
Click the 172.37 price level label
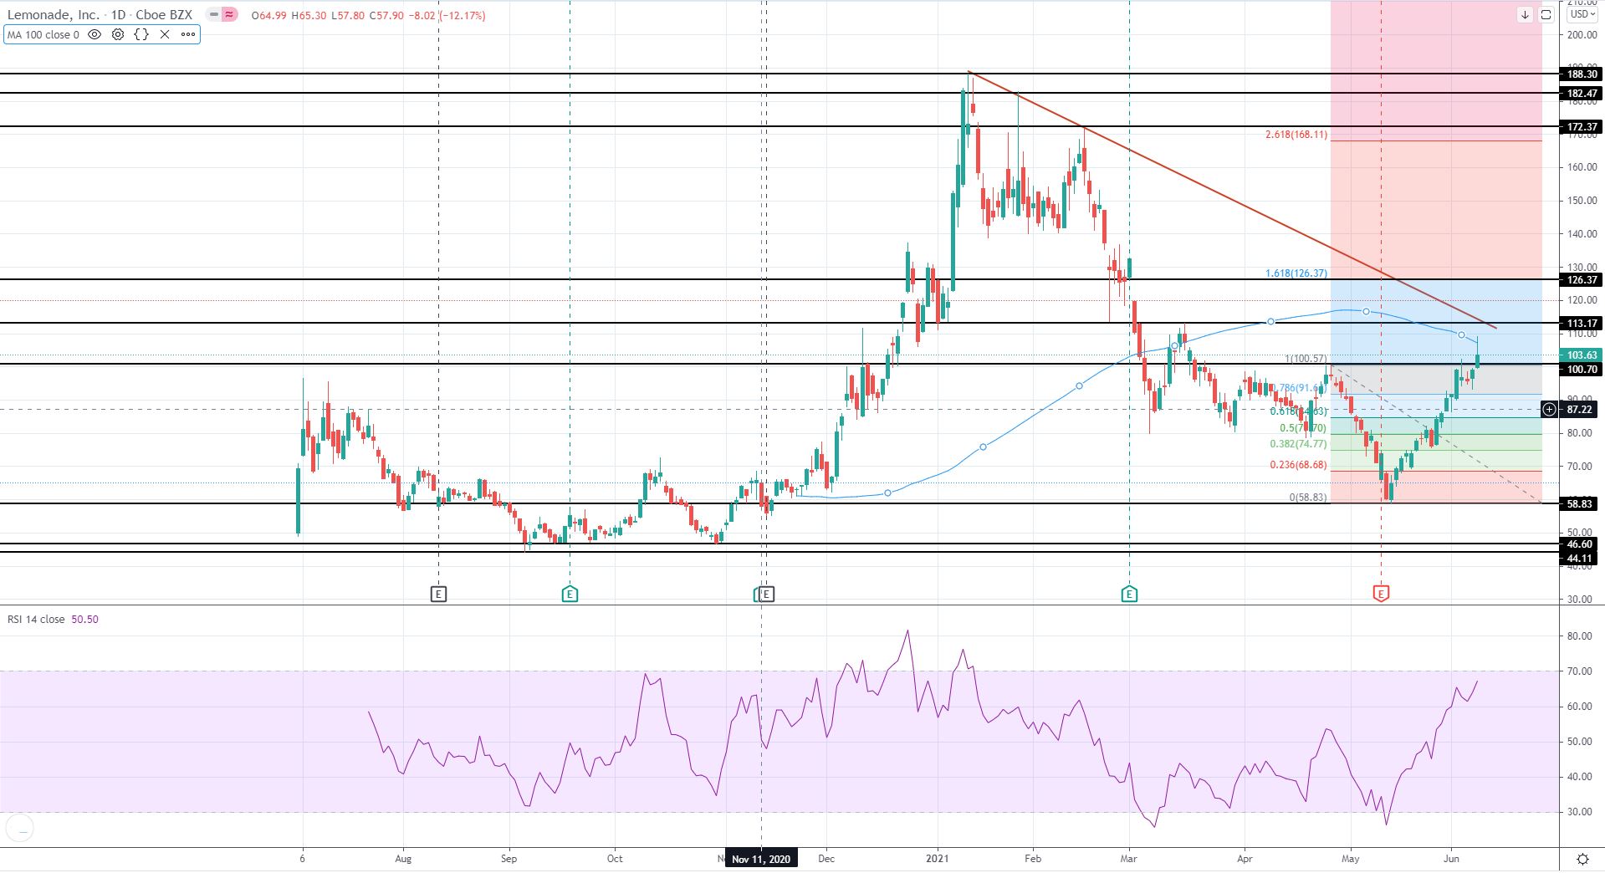1582,127
